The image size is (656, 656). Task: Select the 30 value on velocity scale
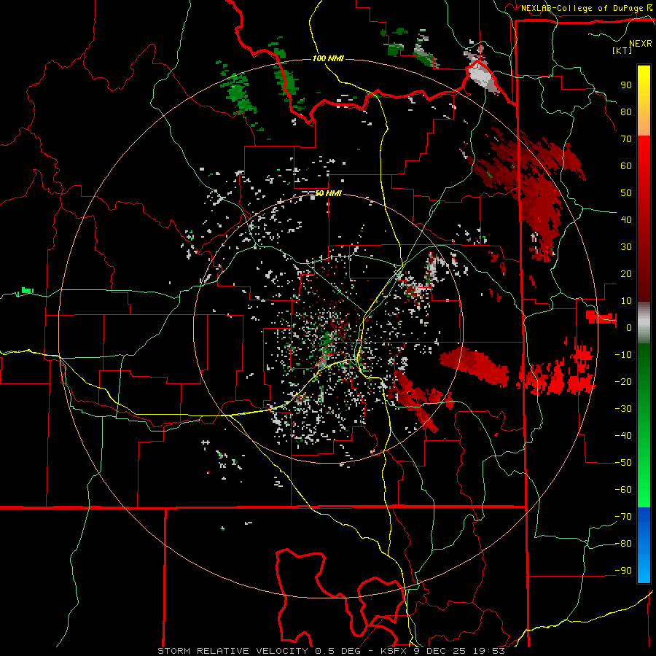[626, 247]
